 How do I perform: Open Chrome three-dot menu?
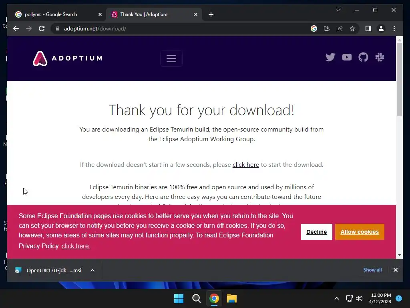click(394, 28)
